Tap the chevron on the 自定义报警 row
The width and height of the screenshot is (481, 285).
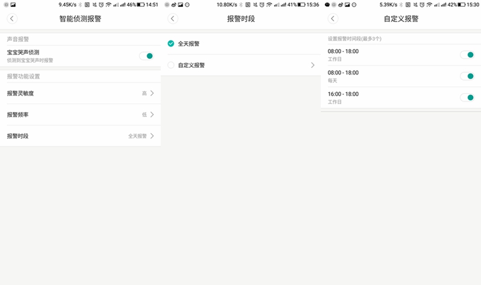312,65
